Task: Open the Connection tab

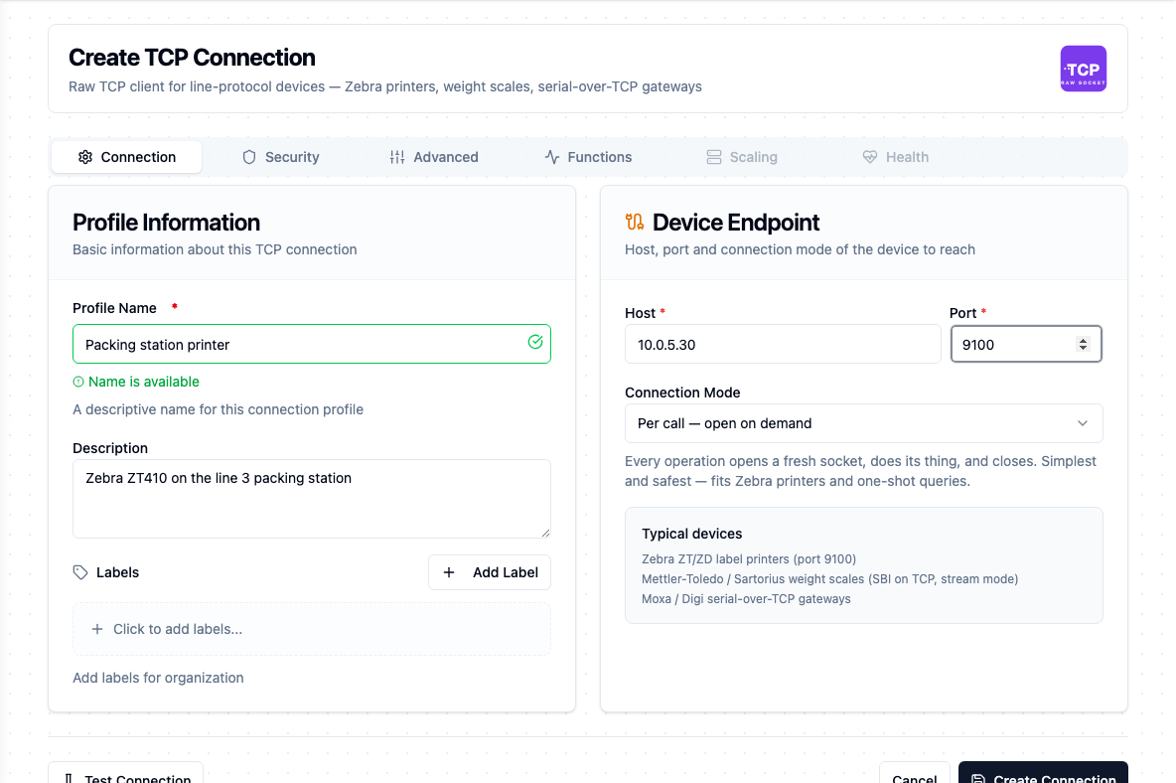Action: coord(127,157)
